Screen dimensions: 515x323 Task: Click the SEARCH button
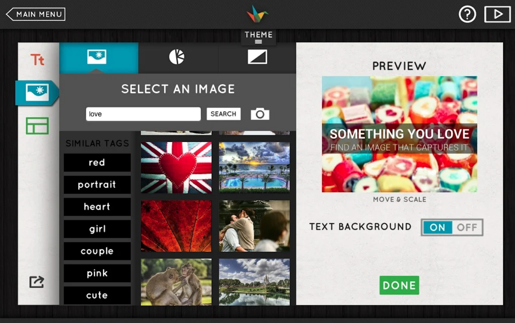(223, 114)
